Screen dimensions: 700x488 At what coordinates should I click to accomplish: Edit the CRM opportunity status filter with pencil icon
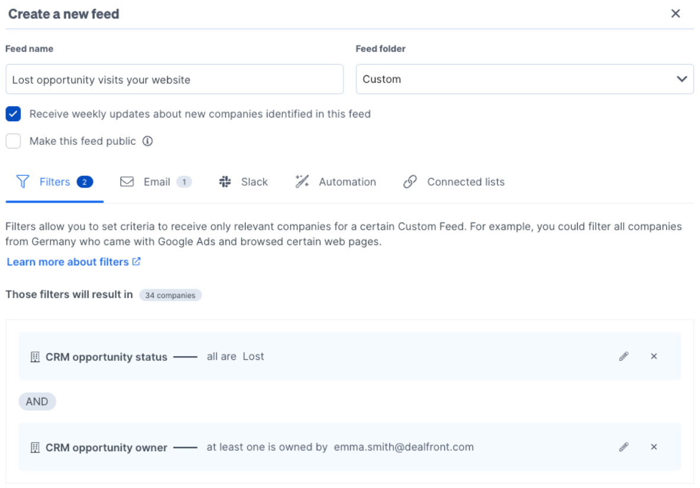point(623,356)
